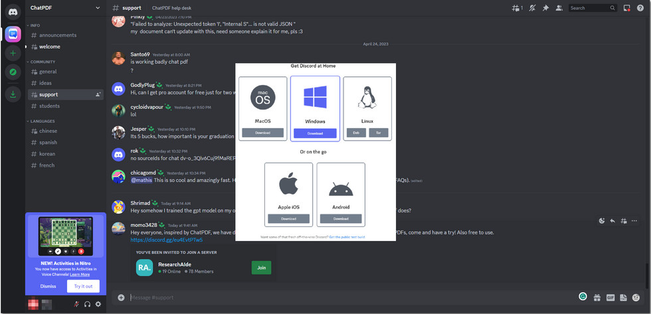The width and height of the screenshot is (651, 314).
Task: Click the Android Download button
Action: tap(341, 218)
